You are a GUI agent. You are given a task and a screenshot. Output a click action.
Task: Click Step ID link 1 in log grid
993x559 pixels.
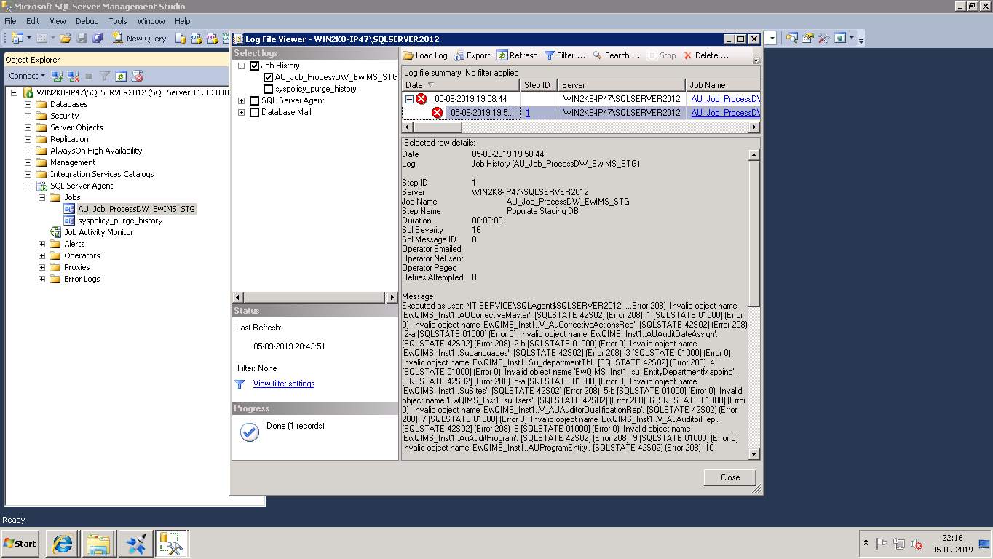[x=528, y=113]
